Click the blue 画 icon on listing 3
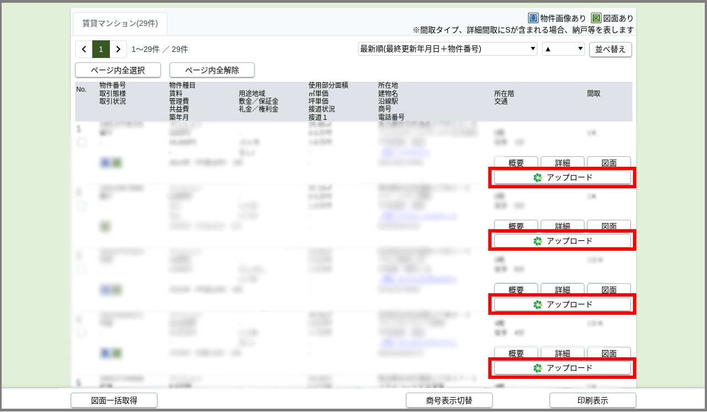Screen dimensions: 707x412 tap(104, 289)
